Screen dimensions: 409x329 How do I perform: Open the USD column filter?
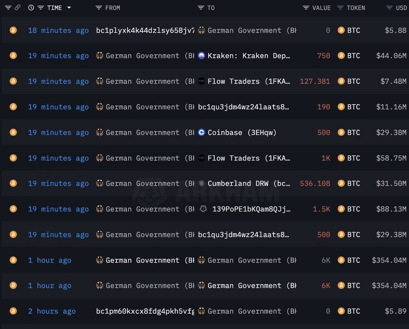click(389, 8)
